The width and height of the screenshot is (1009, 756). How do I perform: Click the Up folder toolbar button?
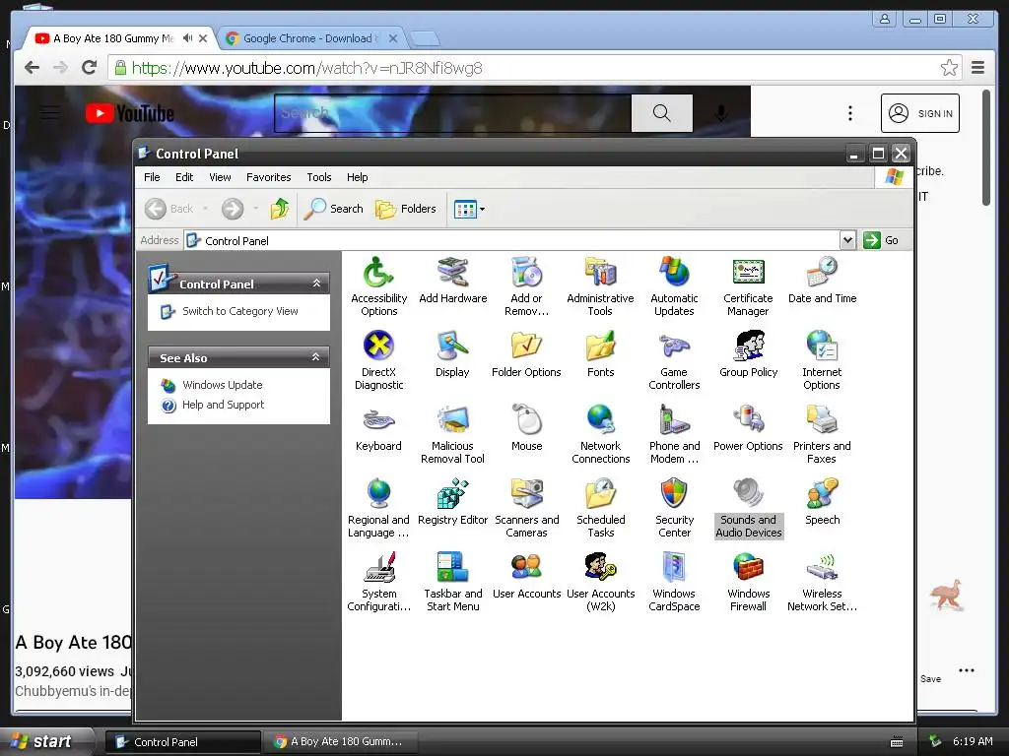(279, 209)
